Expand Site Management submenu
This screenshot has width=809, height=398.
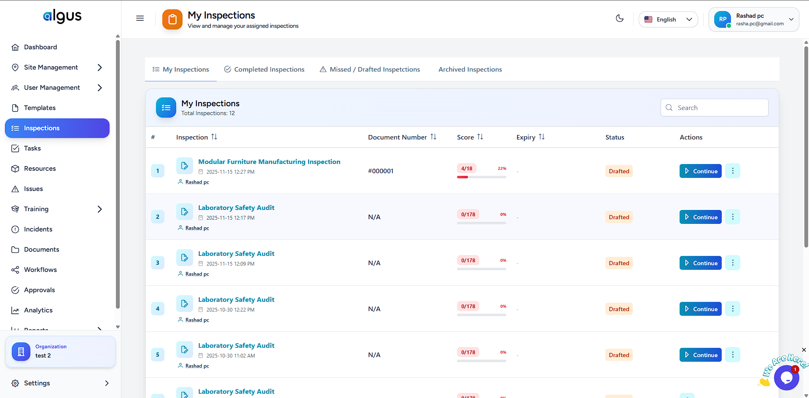(x=99, y=67)
